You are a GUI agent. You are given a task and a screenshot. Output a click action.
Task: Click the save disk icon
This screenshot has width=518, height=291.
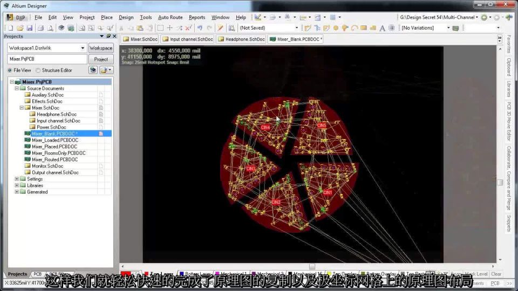coord(29,28)
